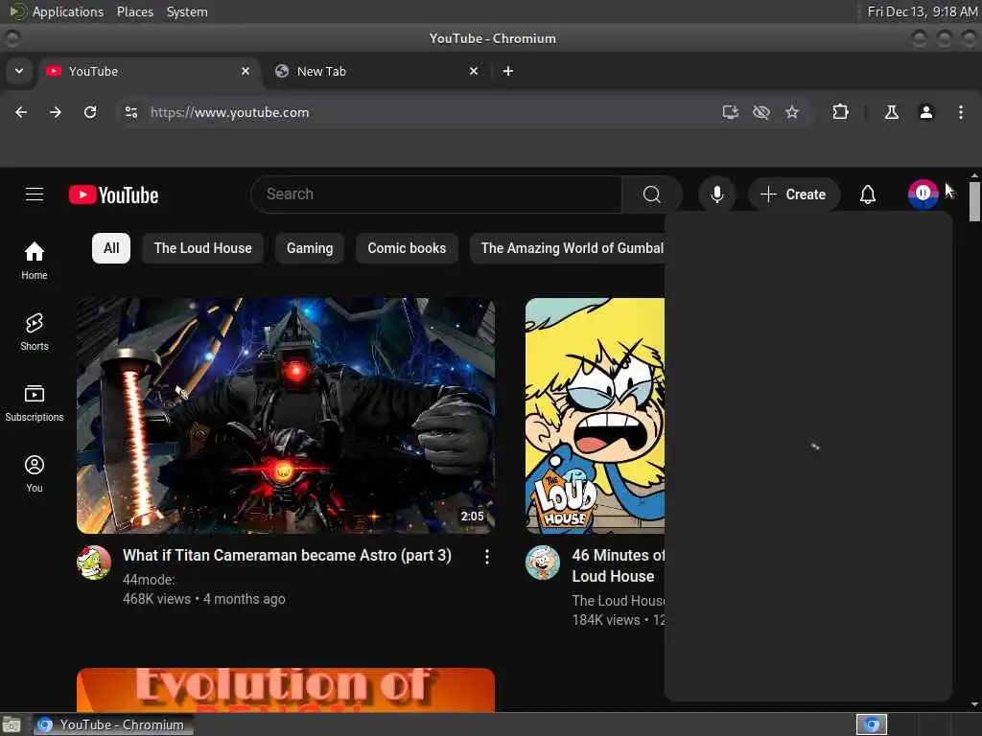The height and width of the screenshot is (736, 982).
Task: Open title What if Titan Cameraman became Astro
Action: tap(287, 555)
